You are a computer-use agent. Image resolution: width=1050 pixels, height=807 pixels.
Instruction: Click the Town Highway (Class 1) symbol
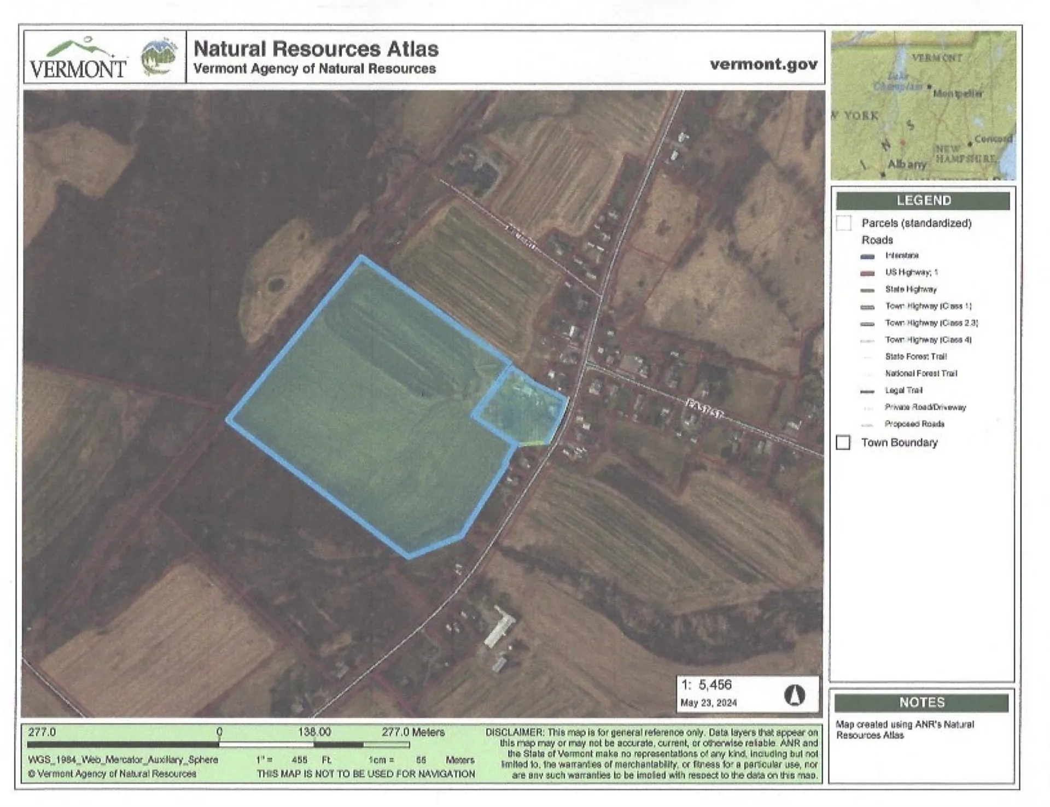[867, 307]
